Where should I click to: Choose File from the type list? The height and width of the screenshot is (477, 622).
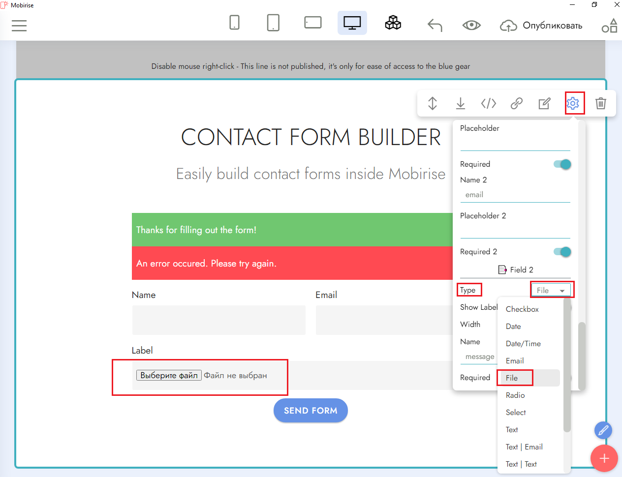pos(529,378)
